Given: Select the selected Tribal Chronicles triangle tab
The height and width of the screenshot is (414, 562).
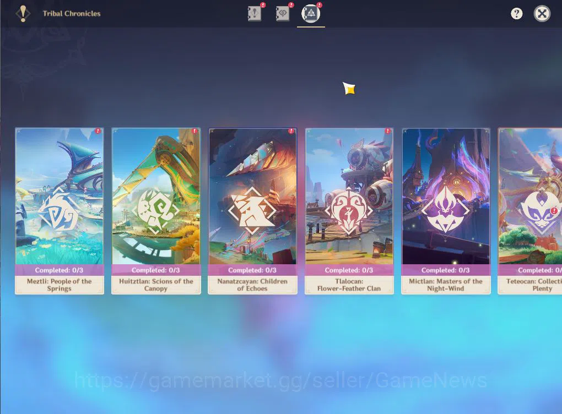Looking at the screenshot, I should click(x=311, y=14).
